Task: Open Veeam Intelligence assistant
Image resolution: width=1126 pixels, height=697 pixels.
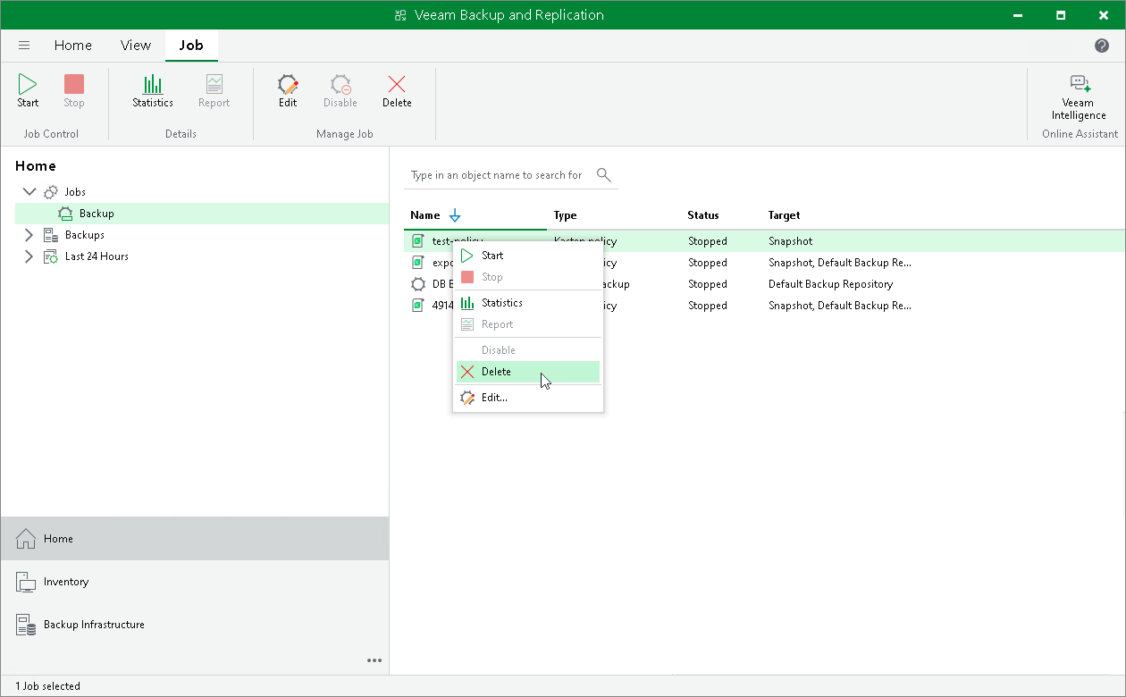Action: pyautogui.click(x=1079, y=97)
